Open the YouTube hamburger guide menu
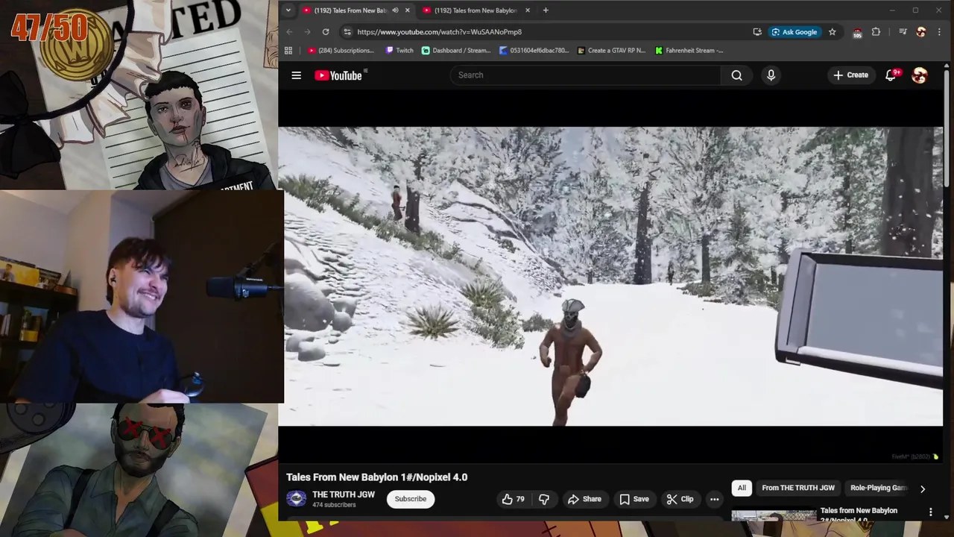This screenshot has width=954, height=537. [x=296, y=75]
